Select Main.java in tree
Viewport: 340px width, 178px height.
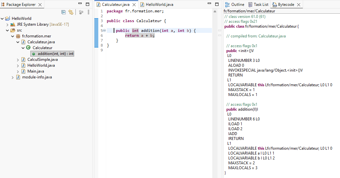(36, 71)
